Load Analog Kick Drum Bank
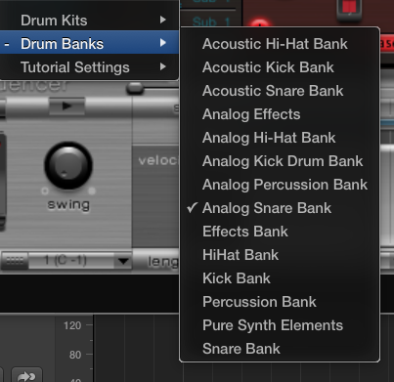The image size is (394, 382). 280,161
